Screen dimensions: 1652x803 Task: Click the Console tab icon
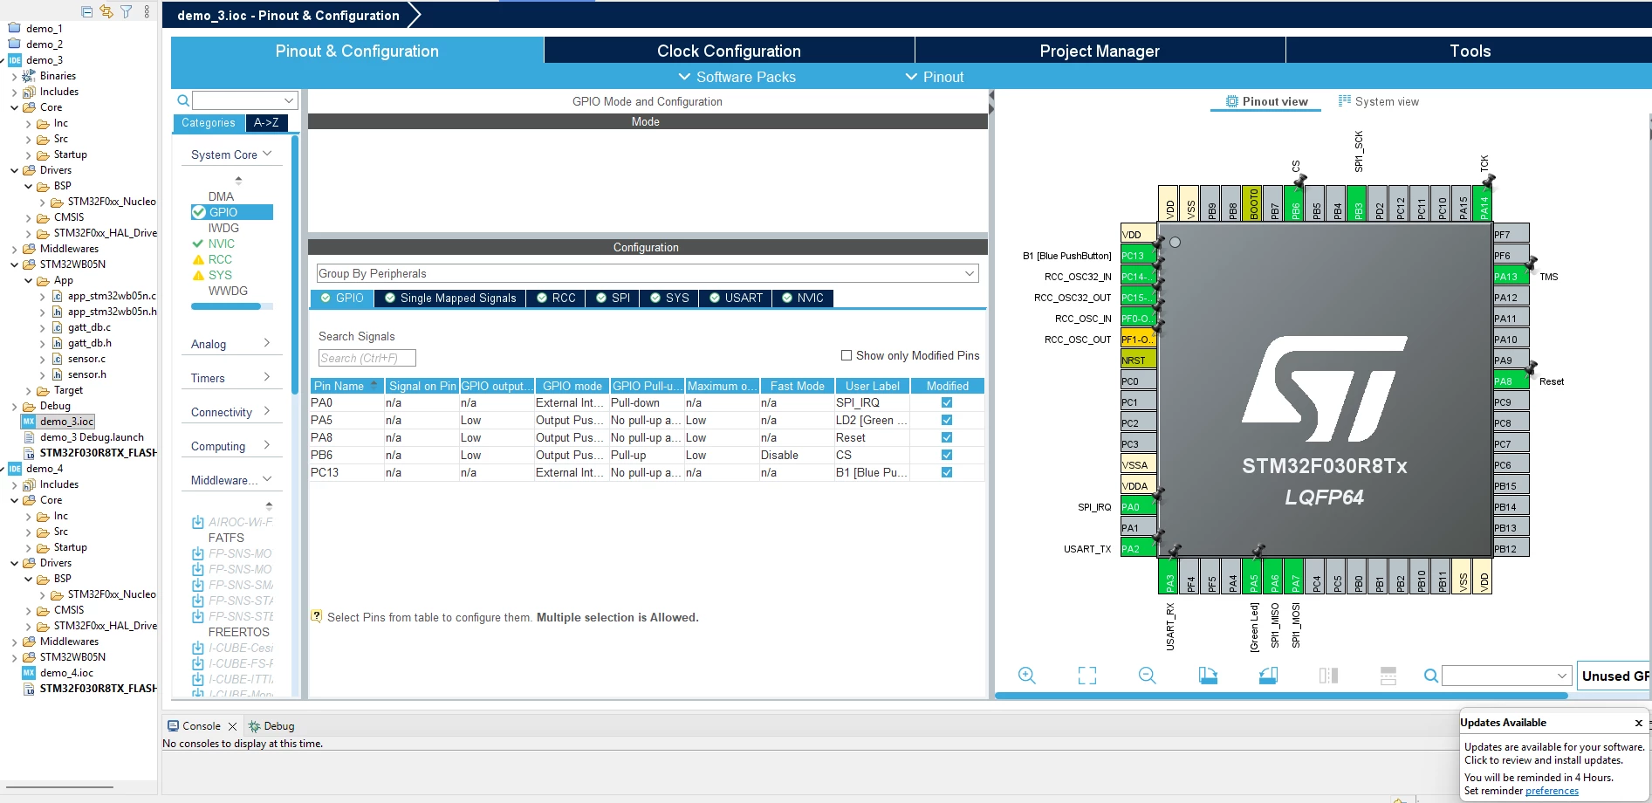coord(173,726)
